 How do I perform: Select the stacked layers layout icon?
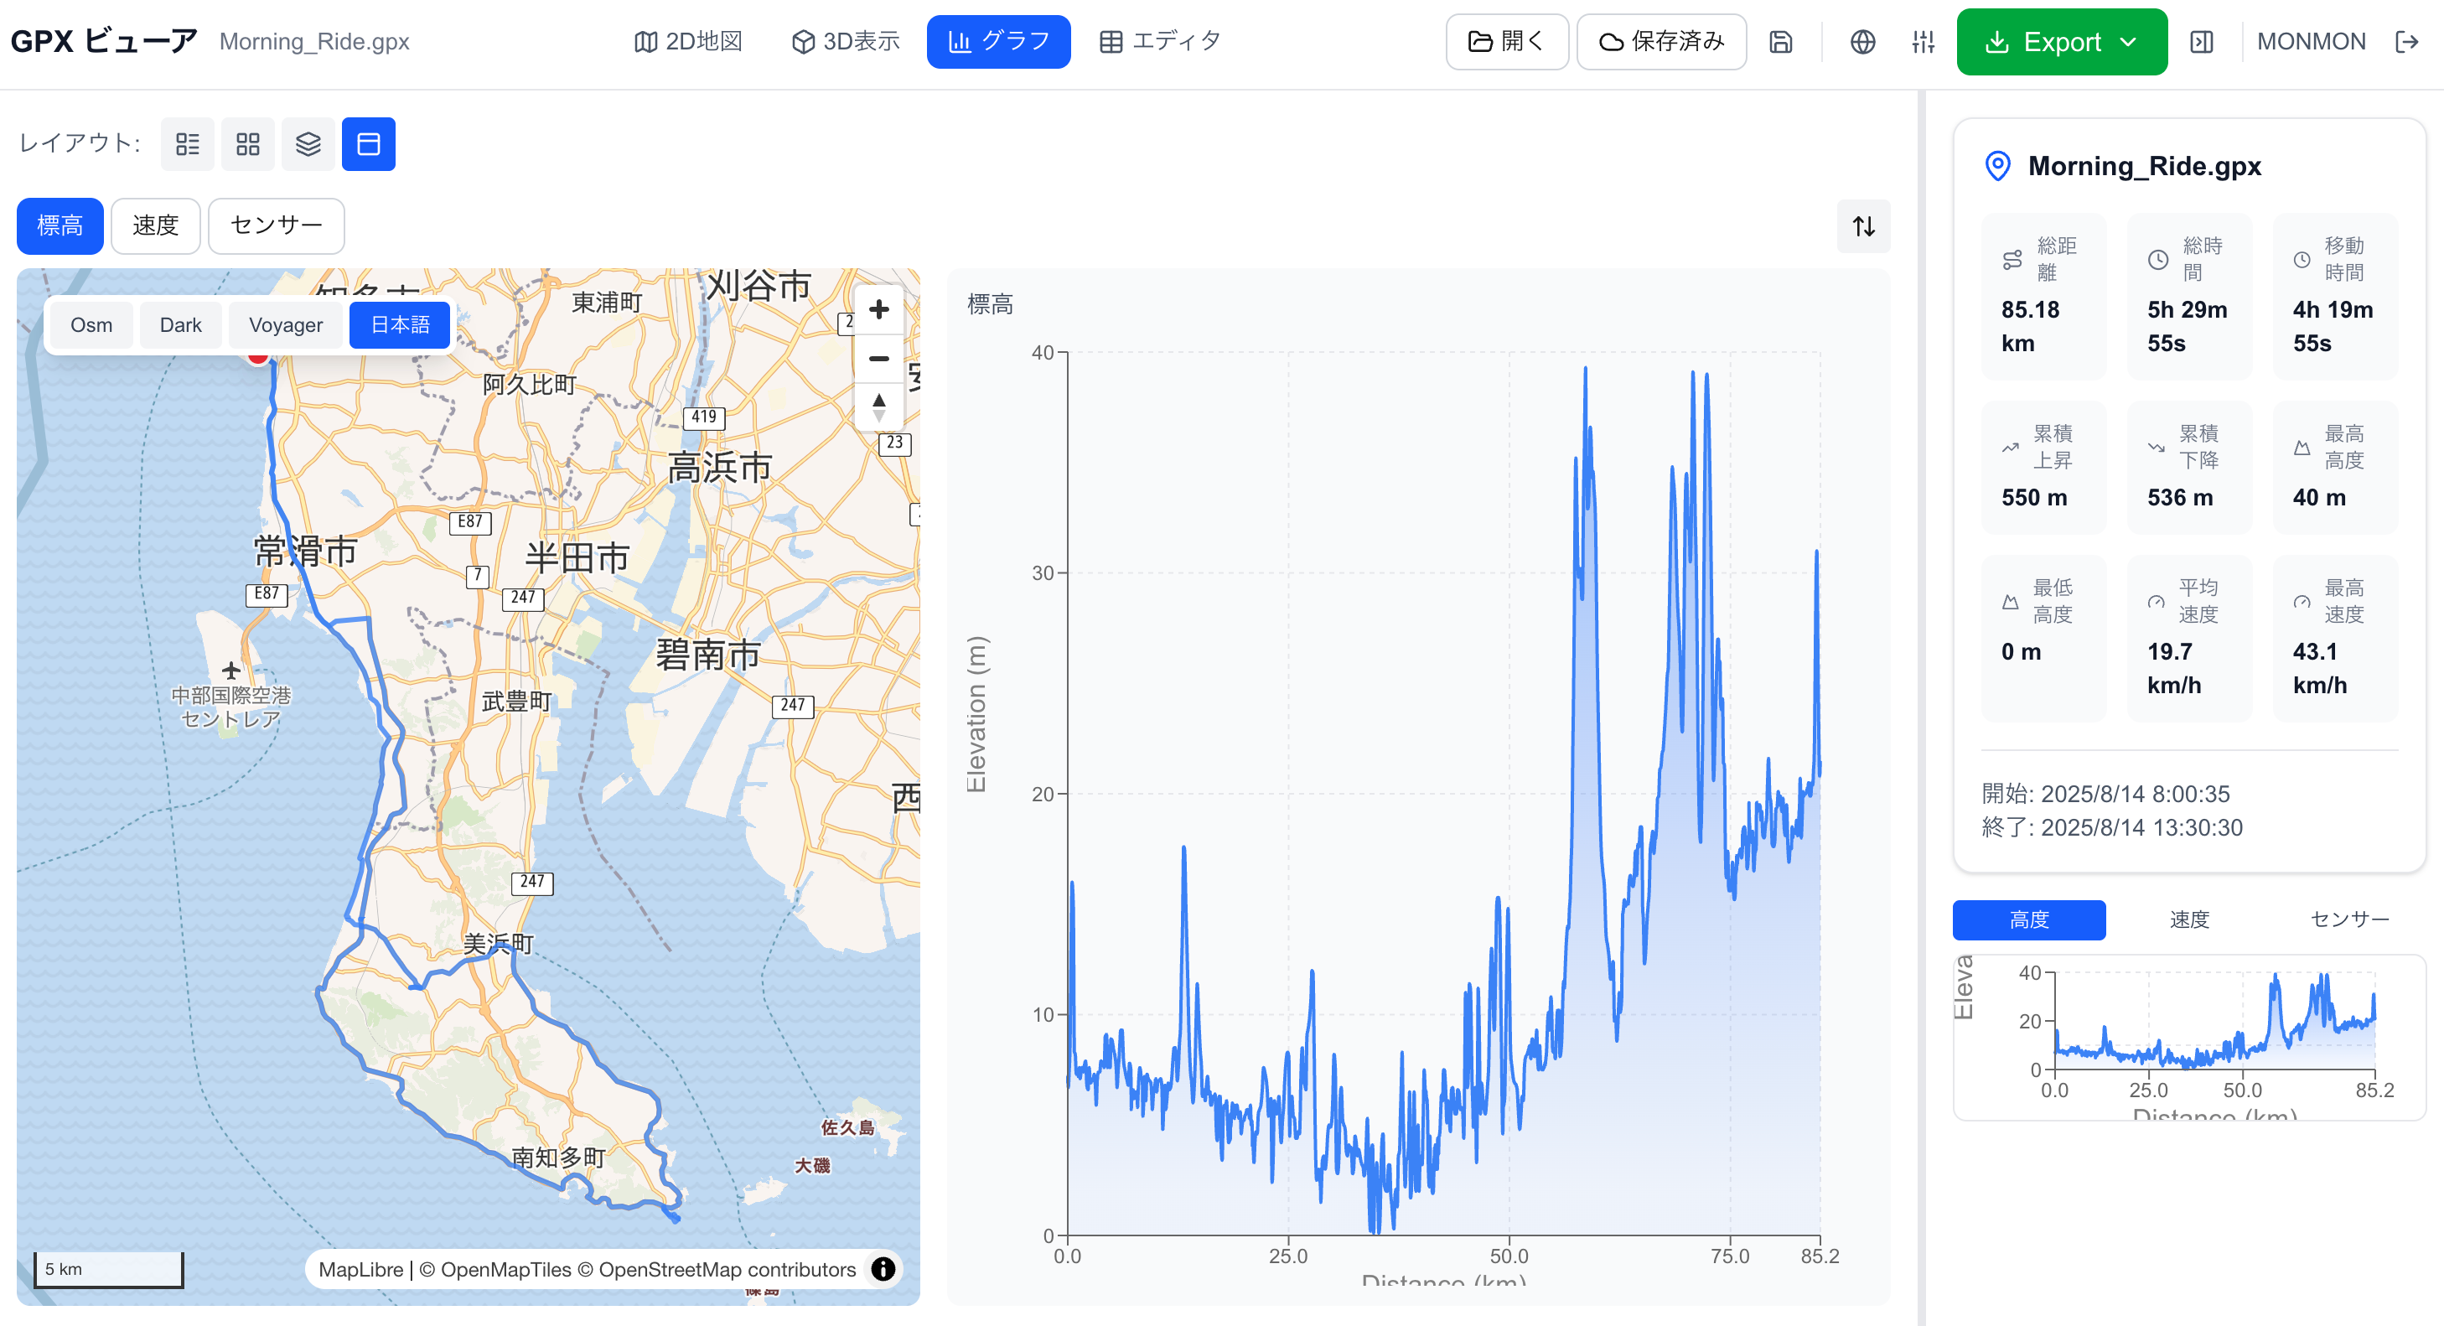click(x=308, y=143)
